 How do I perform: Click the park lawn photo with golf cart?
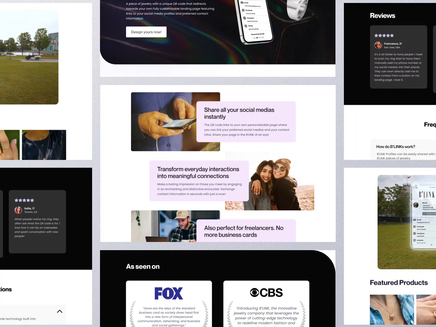tap(29, 57)
